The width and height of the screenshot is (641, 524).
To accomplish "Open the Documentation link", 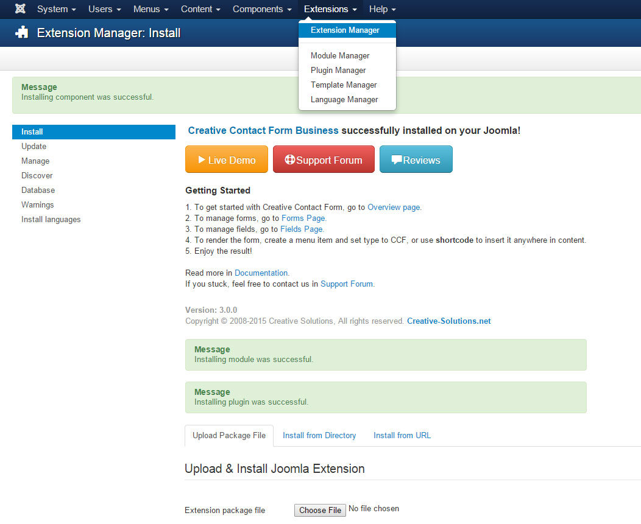I will pyautogui.click(x=261, y=273).
